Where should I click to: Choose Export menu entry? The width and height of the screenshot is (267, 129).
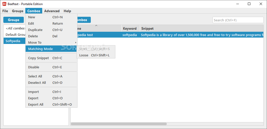(x=51, y=98)
